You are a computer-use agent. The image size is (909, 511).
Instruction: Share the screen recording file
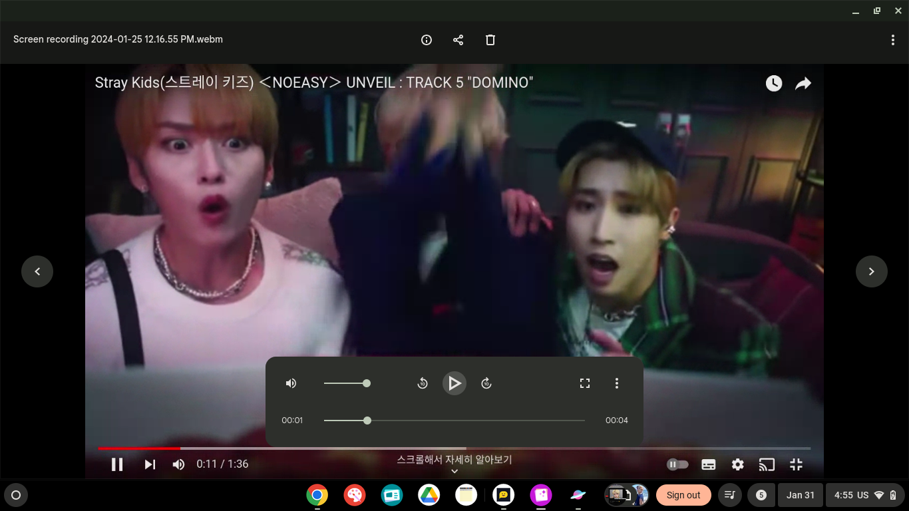pos(458,40)
